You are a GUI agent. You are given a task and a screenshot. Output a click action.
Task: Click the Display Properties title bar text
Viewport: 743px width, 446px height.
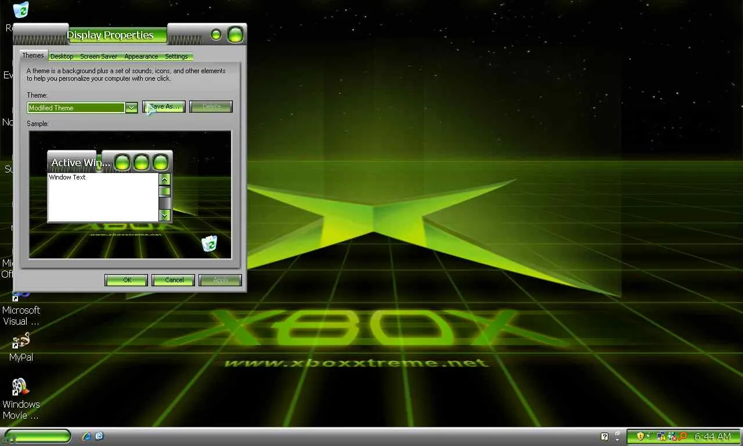pos(110,35)
